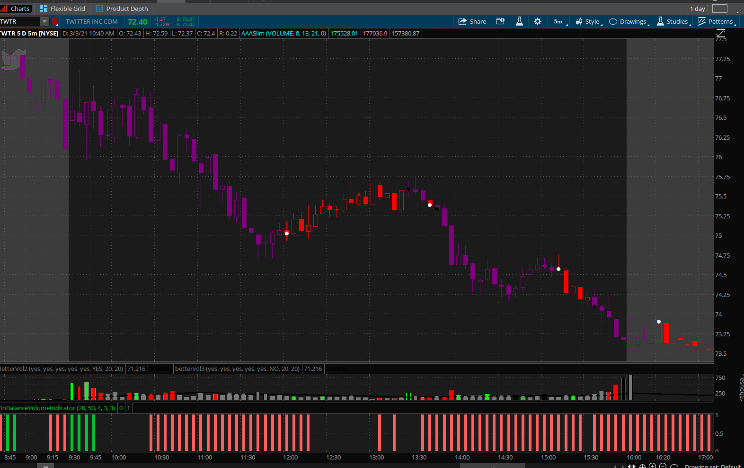
Task: Click the ask price A: 72.42
Action: (186, 24)
